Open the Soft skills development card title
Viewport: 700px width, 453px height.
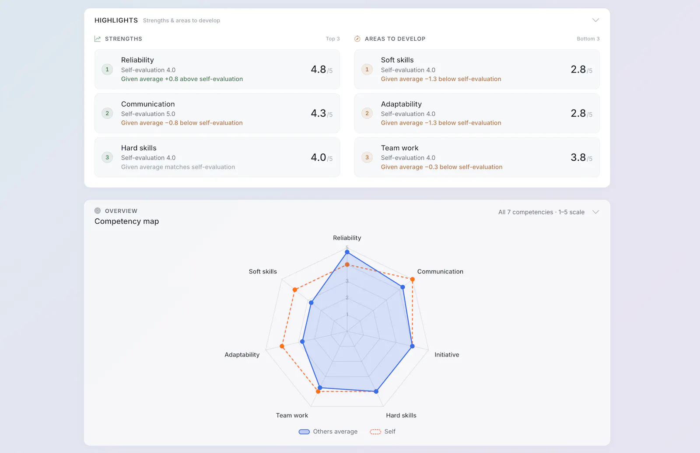[x=397, y=60]
